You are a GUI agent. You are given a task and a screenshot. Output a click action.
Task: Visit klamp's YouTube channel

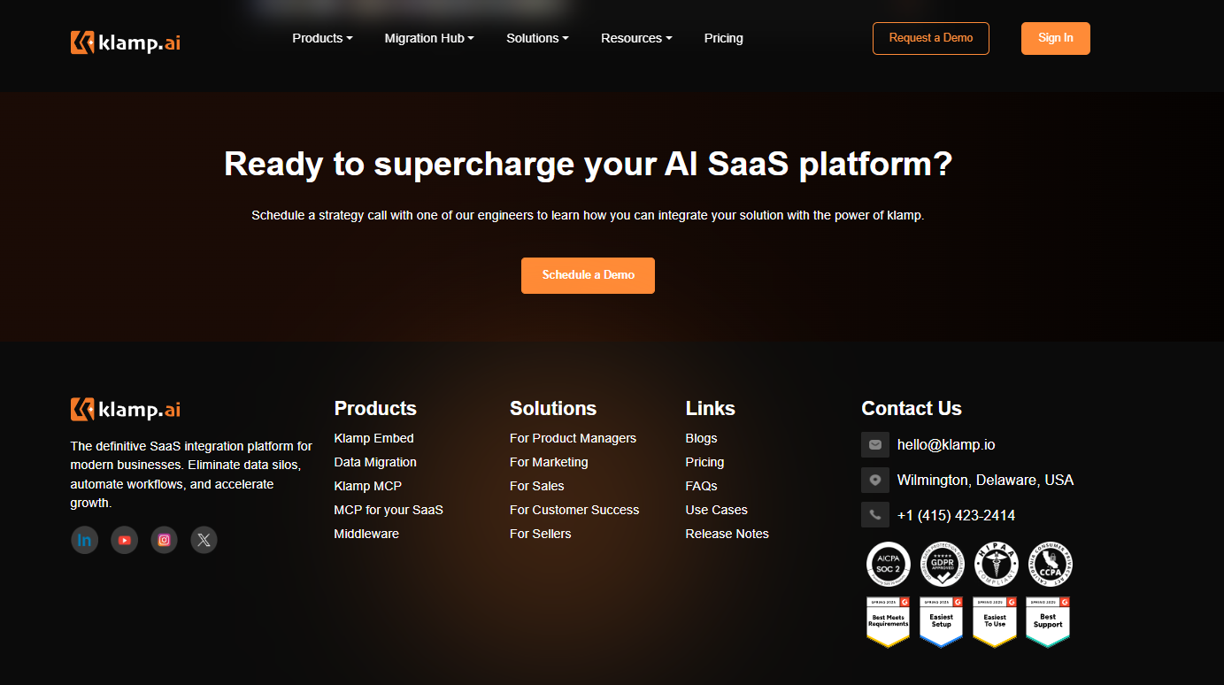pyautogui.click(x=124, y=540)
